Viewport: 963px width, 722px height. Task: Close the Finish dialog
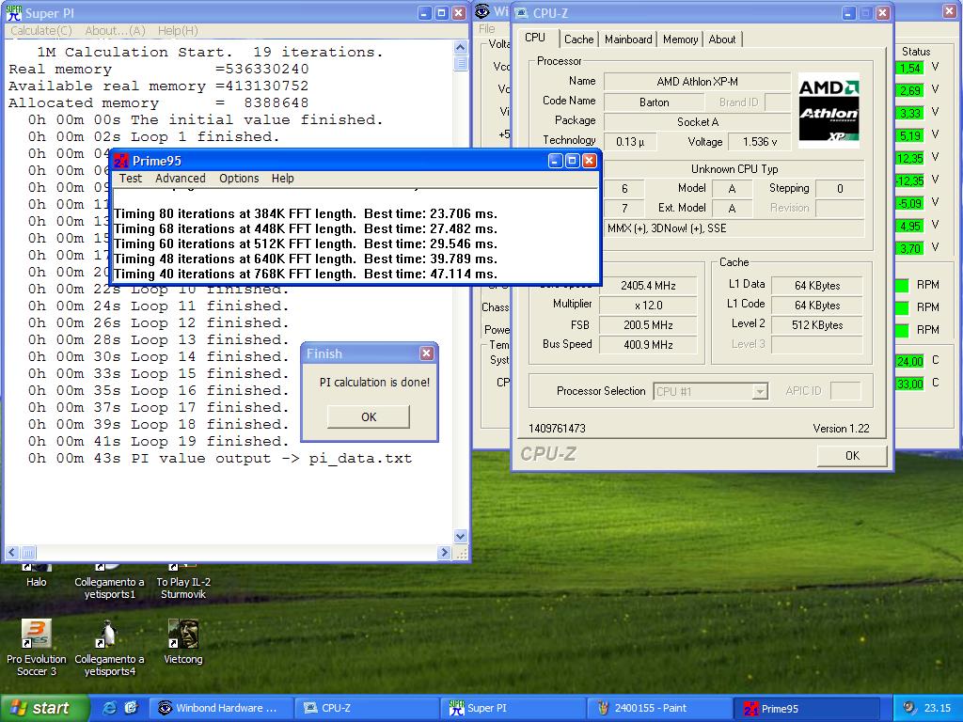tap(426, 353)
